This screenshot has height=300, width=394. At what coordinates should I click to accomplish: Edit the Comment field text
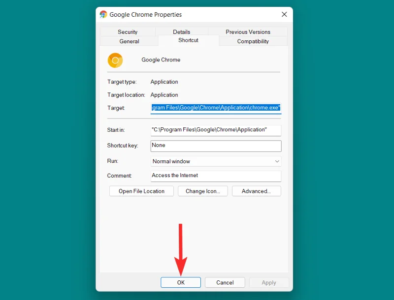[216, 176]
